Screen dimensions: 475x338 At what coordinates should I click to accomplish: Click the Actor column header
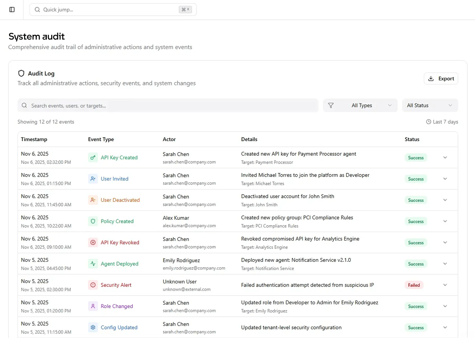tap(169, 139)
